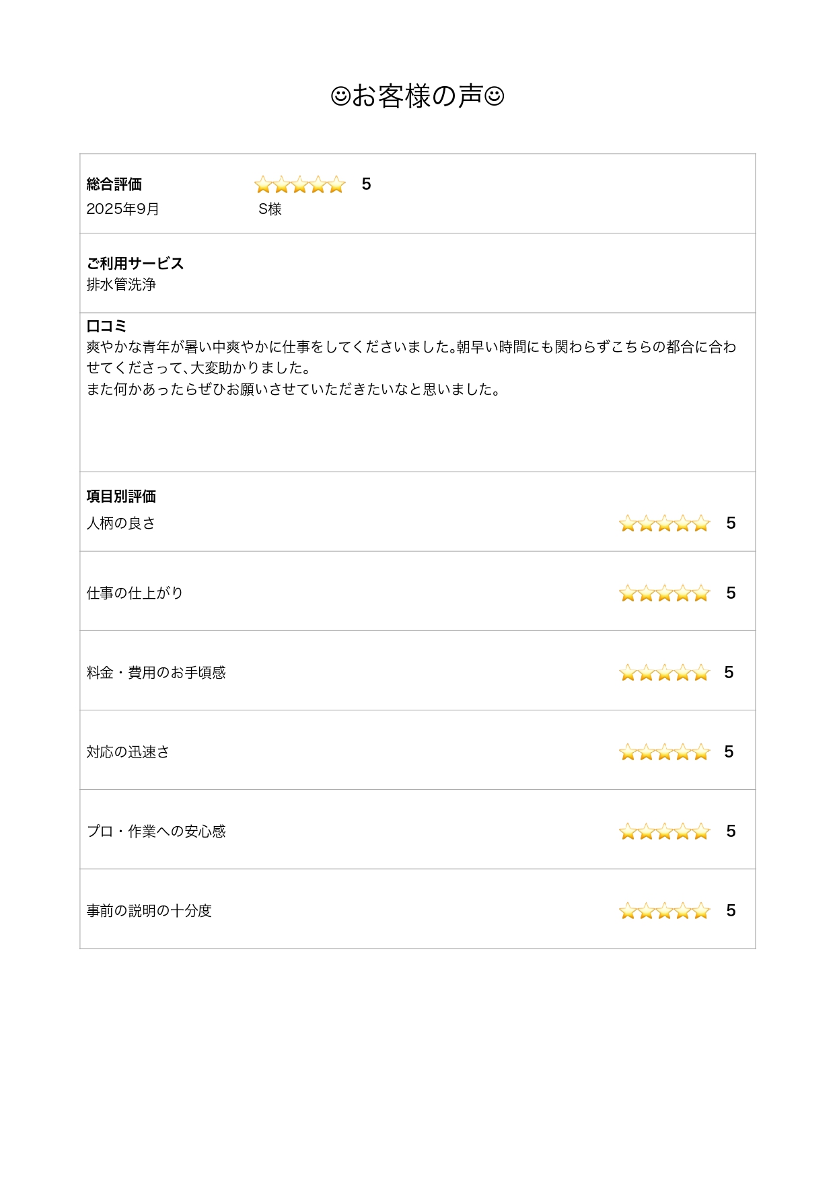Image resolution: width=835 pixels, height=1180 pixels.
Task: Click the 項目別評価 heading
Action: point(121,496)
